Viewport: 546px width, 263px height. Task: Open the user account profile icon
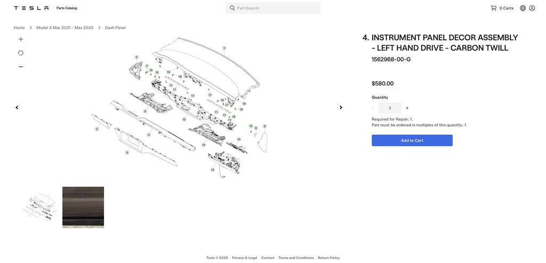coord(532,8)
